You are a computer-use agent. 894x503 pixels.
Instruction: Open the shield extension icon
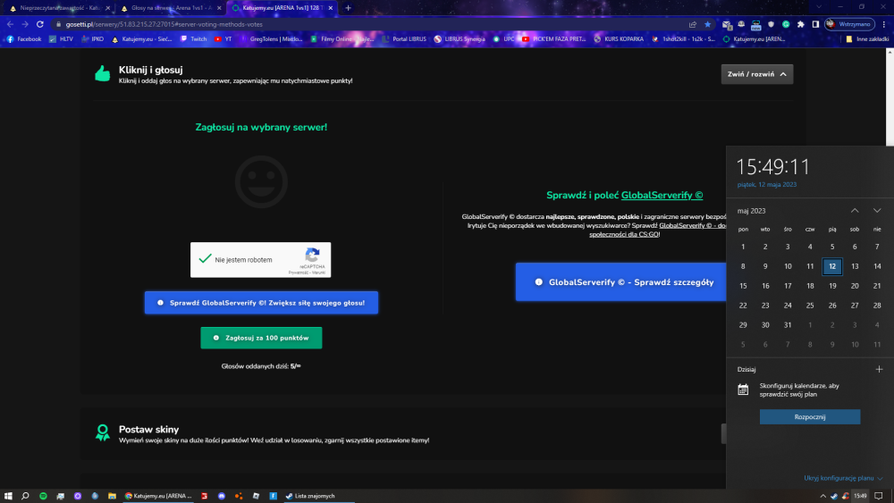771,24
